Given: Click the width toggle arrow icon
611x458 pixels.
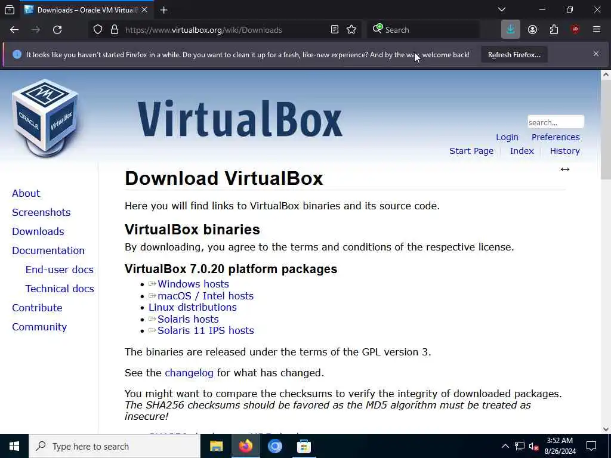Looking at the screenshot, I should [x=564, y=169].
